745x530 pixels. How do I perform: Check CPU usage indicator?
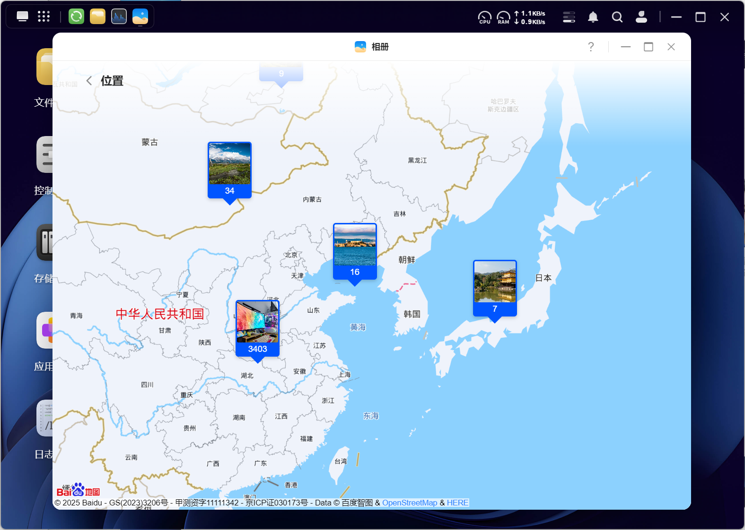[x=485, y=17]
